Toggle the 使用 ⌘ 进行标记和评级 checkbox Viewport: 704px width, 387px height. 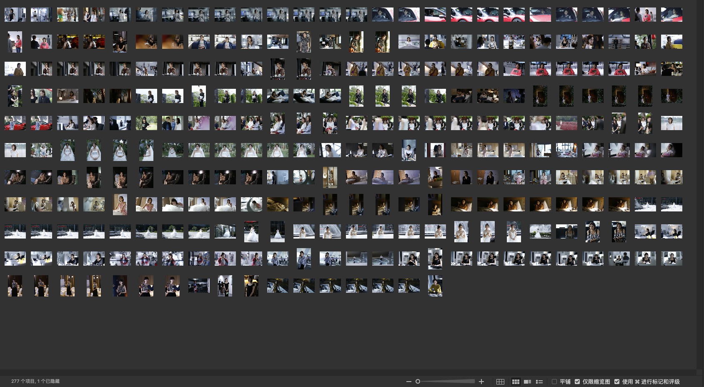tap(617, 382)
